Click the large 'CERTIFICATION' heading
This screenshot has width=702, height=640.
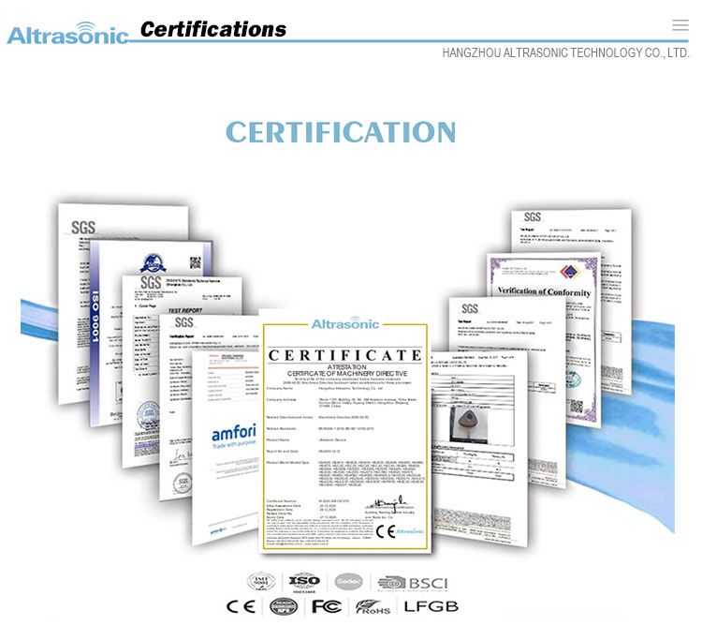click(341, 132)
